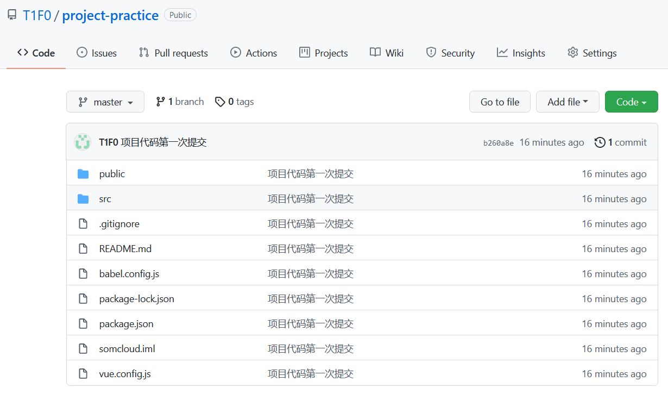668x394 pixels.
Task: Click the file icon for package-lock.json
Action: click(83, 299)
